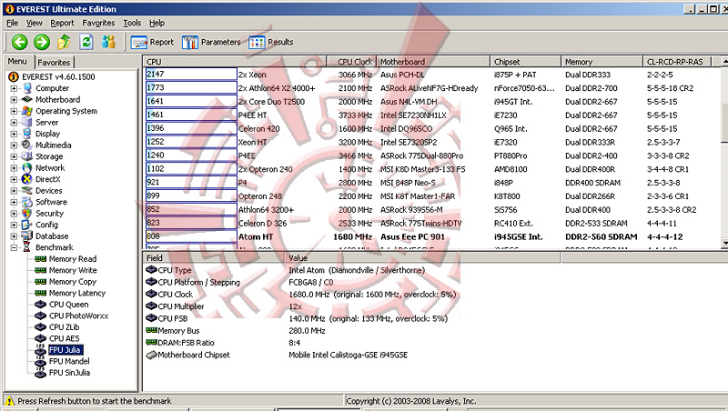Screen dimensions: 728x411
Task: Expand the Storage tree node
Action: 14,156
